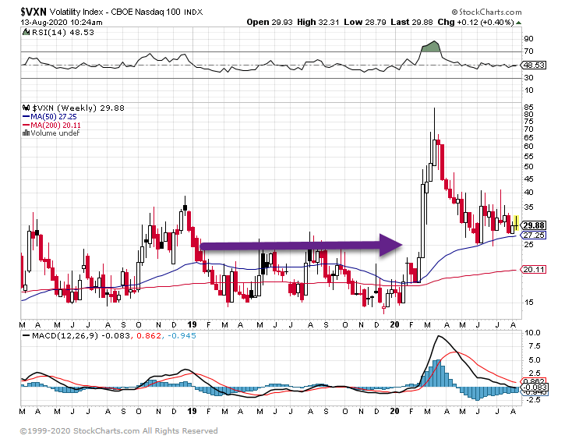Click the Volume bars legend icon

tap(26, 133)
